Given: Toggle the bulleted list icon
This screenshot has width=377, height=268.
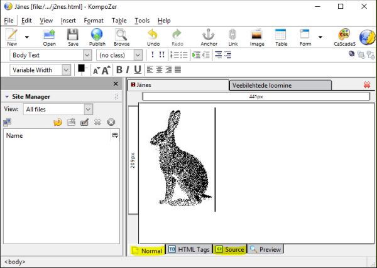Looking at the screenshot, I should pos(183,55).
